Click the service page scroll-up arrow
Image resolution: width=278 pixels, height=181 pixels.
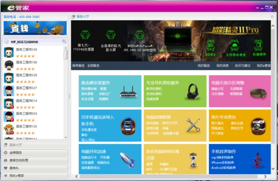[273, 26]
